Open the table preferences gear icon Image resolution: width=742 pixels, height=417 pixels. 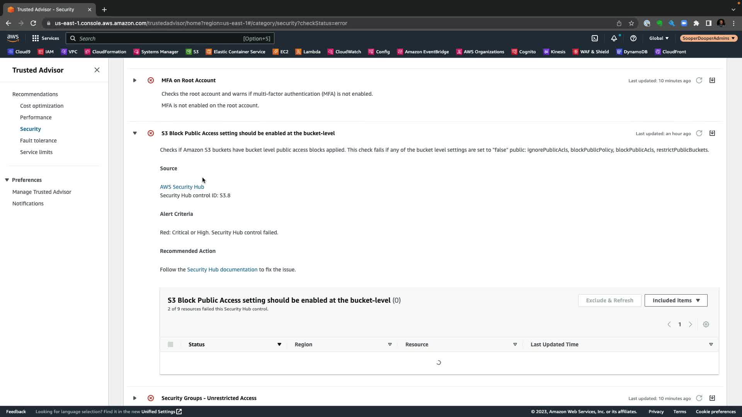(706, 324)
